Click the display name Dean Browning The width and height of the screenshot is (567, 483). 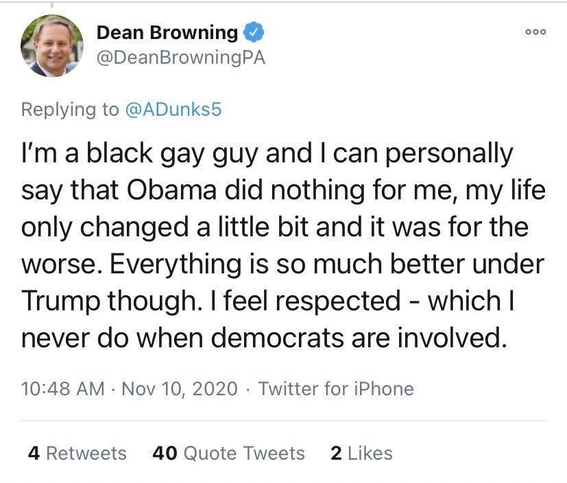click(x=167, y=31)
